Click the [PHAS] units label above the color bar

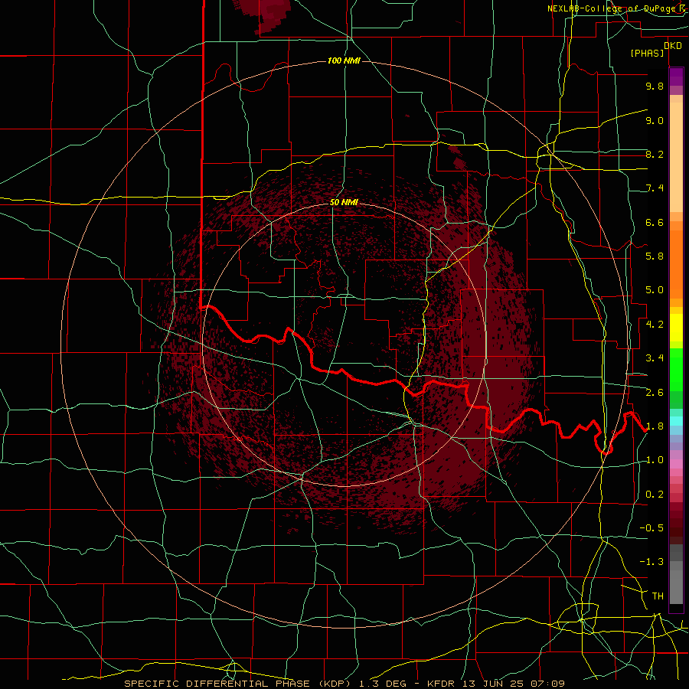(x=647, y=53)
